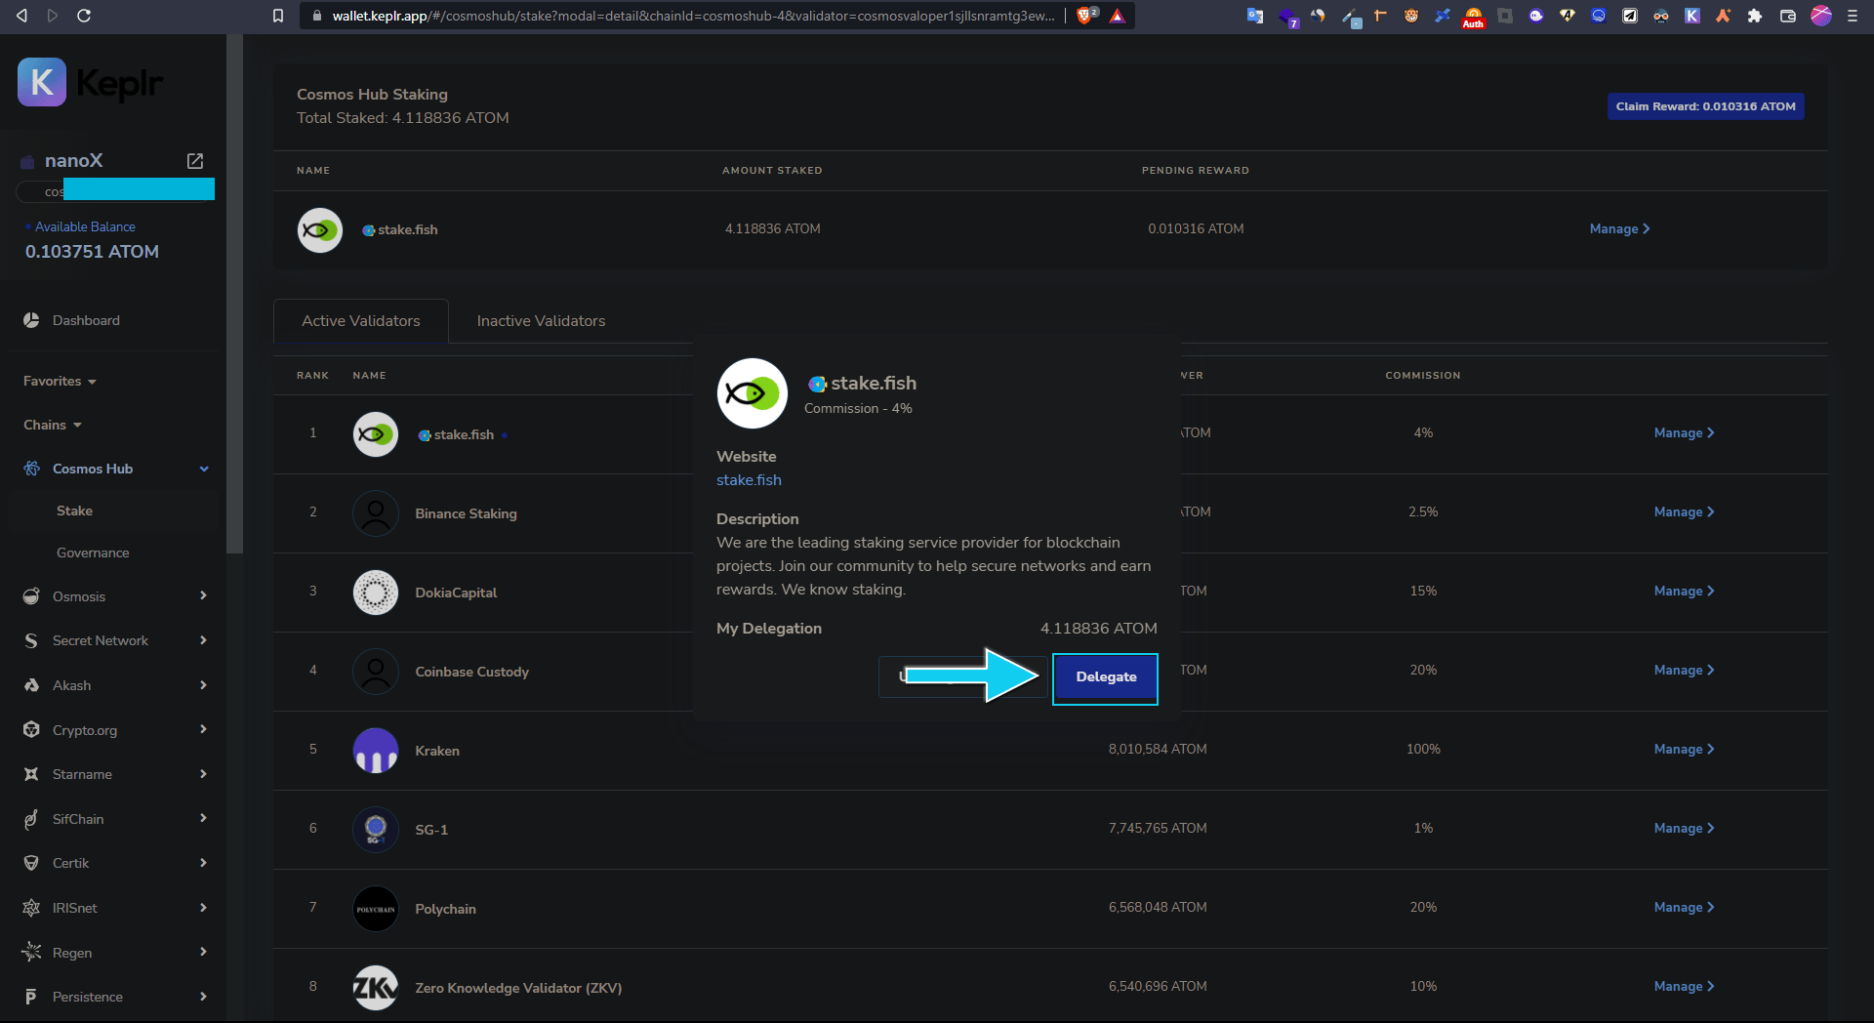Click the Polychain validator logo
This screenshot has height=1023, width=1874.
click(376, 909)
